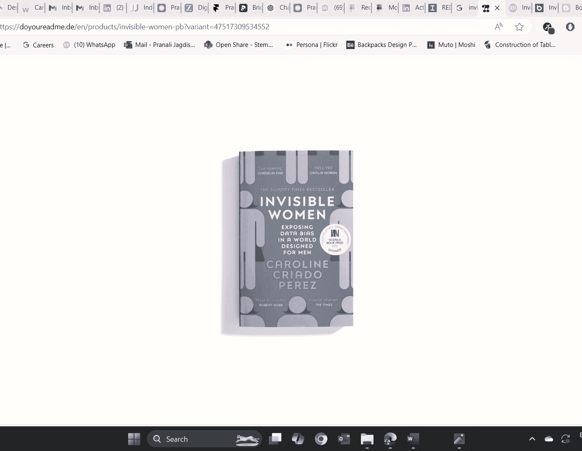582x451 pixels.
Task: Open the dark round extension icon beside the star
Action: point(548,28)
